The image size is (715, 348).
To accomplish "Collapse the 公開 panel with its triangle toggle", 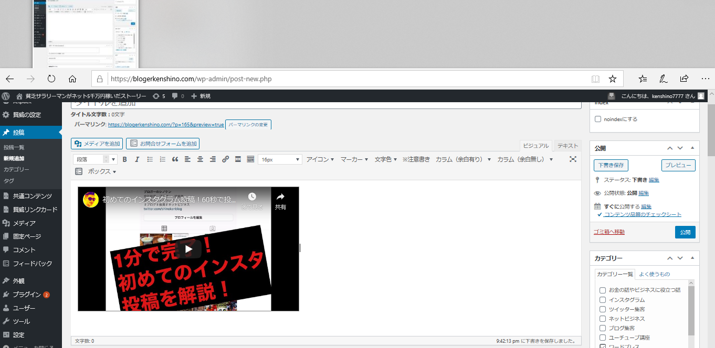I will (x=692, y=148).
